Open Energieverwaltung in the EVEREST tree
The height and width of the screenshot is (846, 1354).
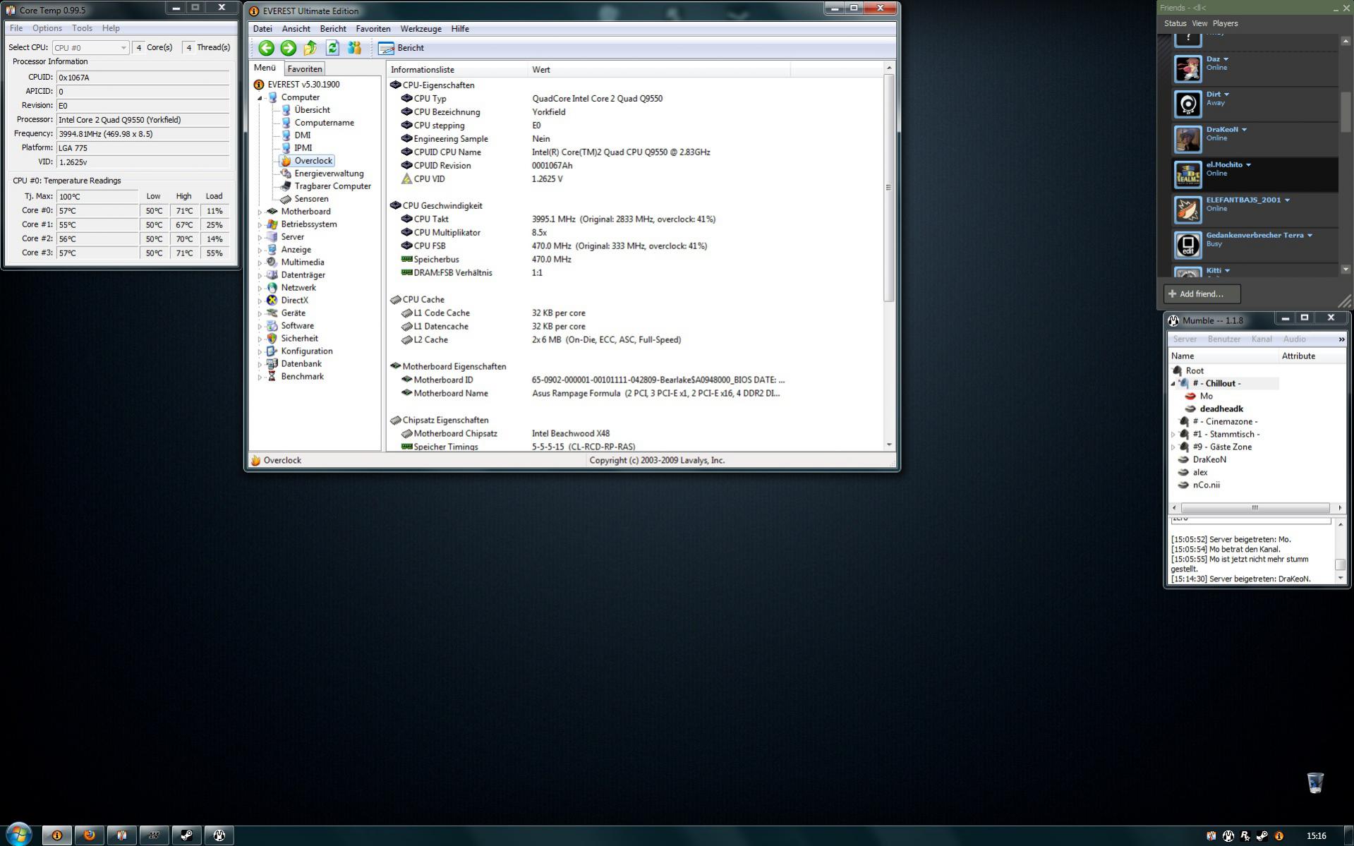[x=329, y=174]
